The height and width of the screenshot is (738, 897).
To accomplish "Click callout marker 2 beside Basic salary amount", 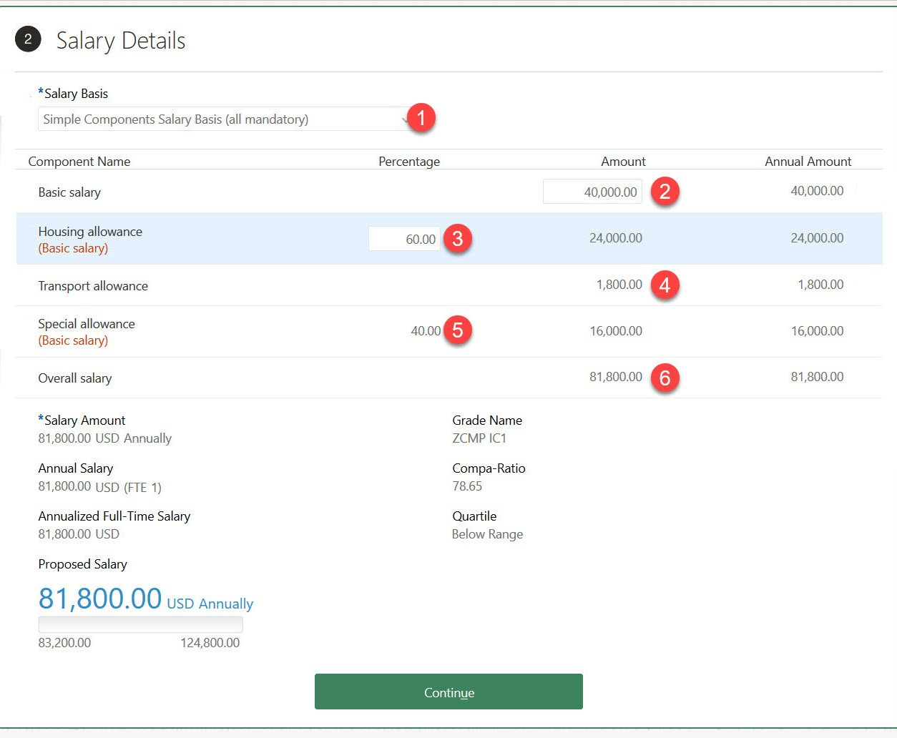I will (665, 191).
